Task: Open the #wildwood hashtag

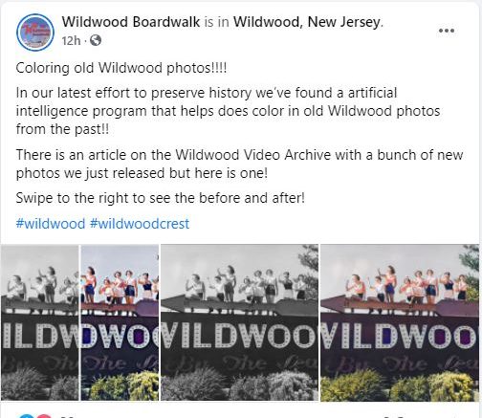Action: click(x=51, y=224)
